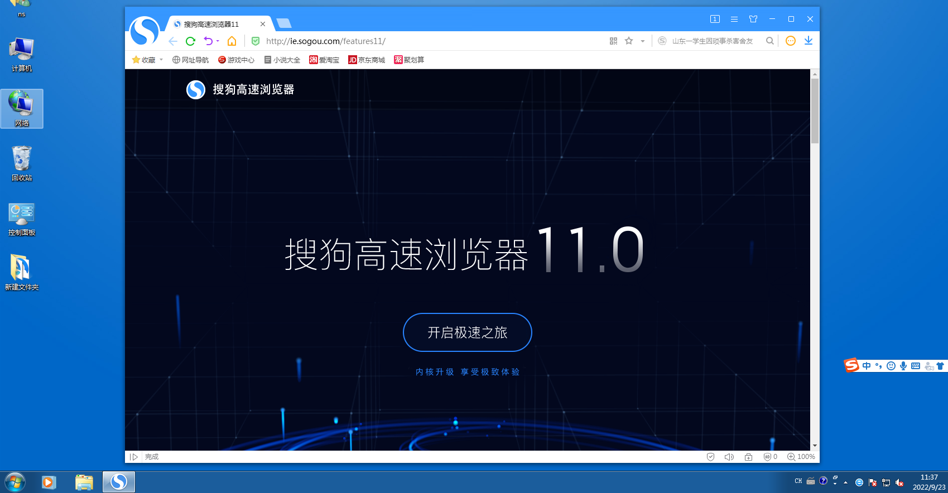The width and height of the screenshot is (948, 493).
Task: Click the large Sogou logo in title bar
Action: [x=145, y=31]
